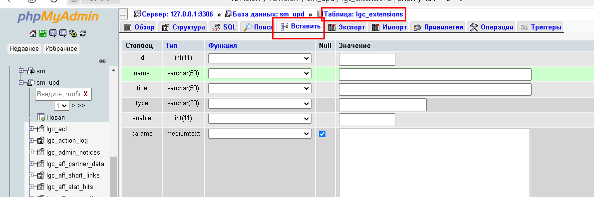Image resolution: width=594 pixels, height=197 pixels.
Task: Click the lgc_acl table icon
Action: [x=41, y=129]
